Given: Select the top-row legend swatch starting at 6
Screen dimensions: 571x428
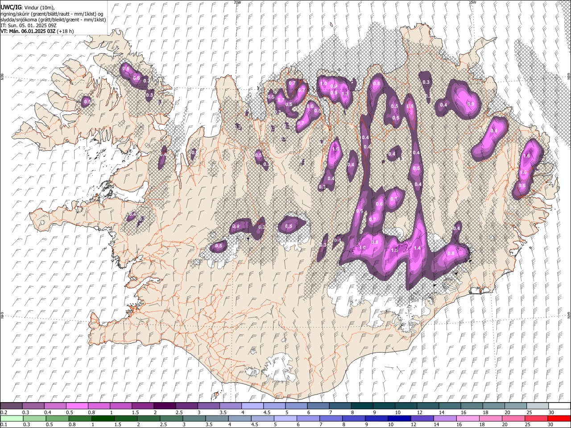Looking at the screenshot, I should point(318,406).
